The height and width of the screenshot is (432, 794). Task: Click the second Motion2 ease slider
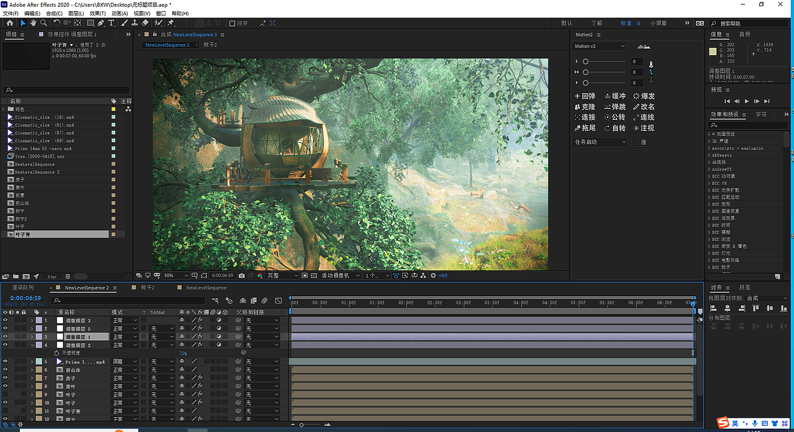coord(604,72)
